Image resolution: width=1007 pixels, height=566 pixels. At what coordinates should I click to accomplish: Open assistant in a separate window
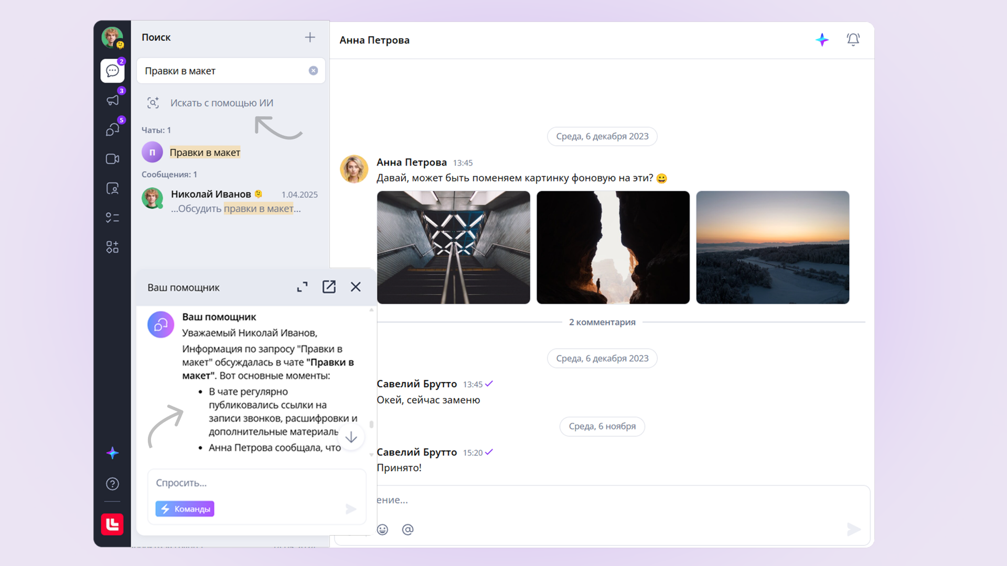(329, 287)
